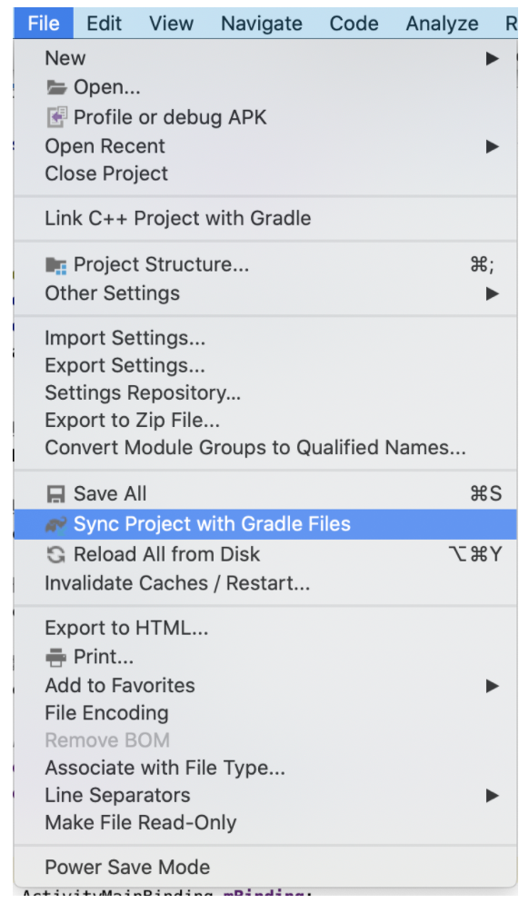This screenshot has height=903, width=529.
Task: Open the Edit menu
Action: point(104,24)
